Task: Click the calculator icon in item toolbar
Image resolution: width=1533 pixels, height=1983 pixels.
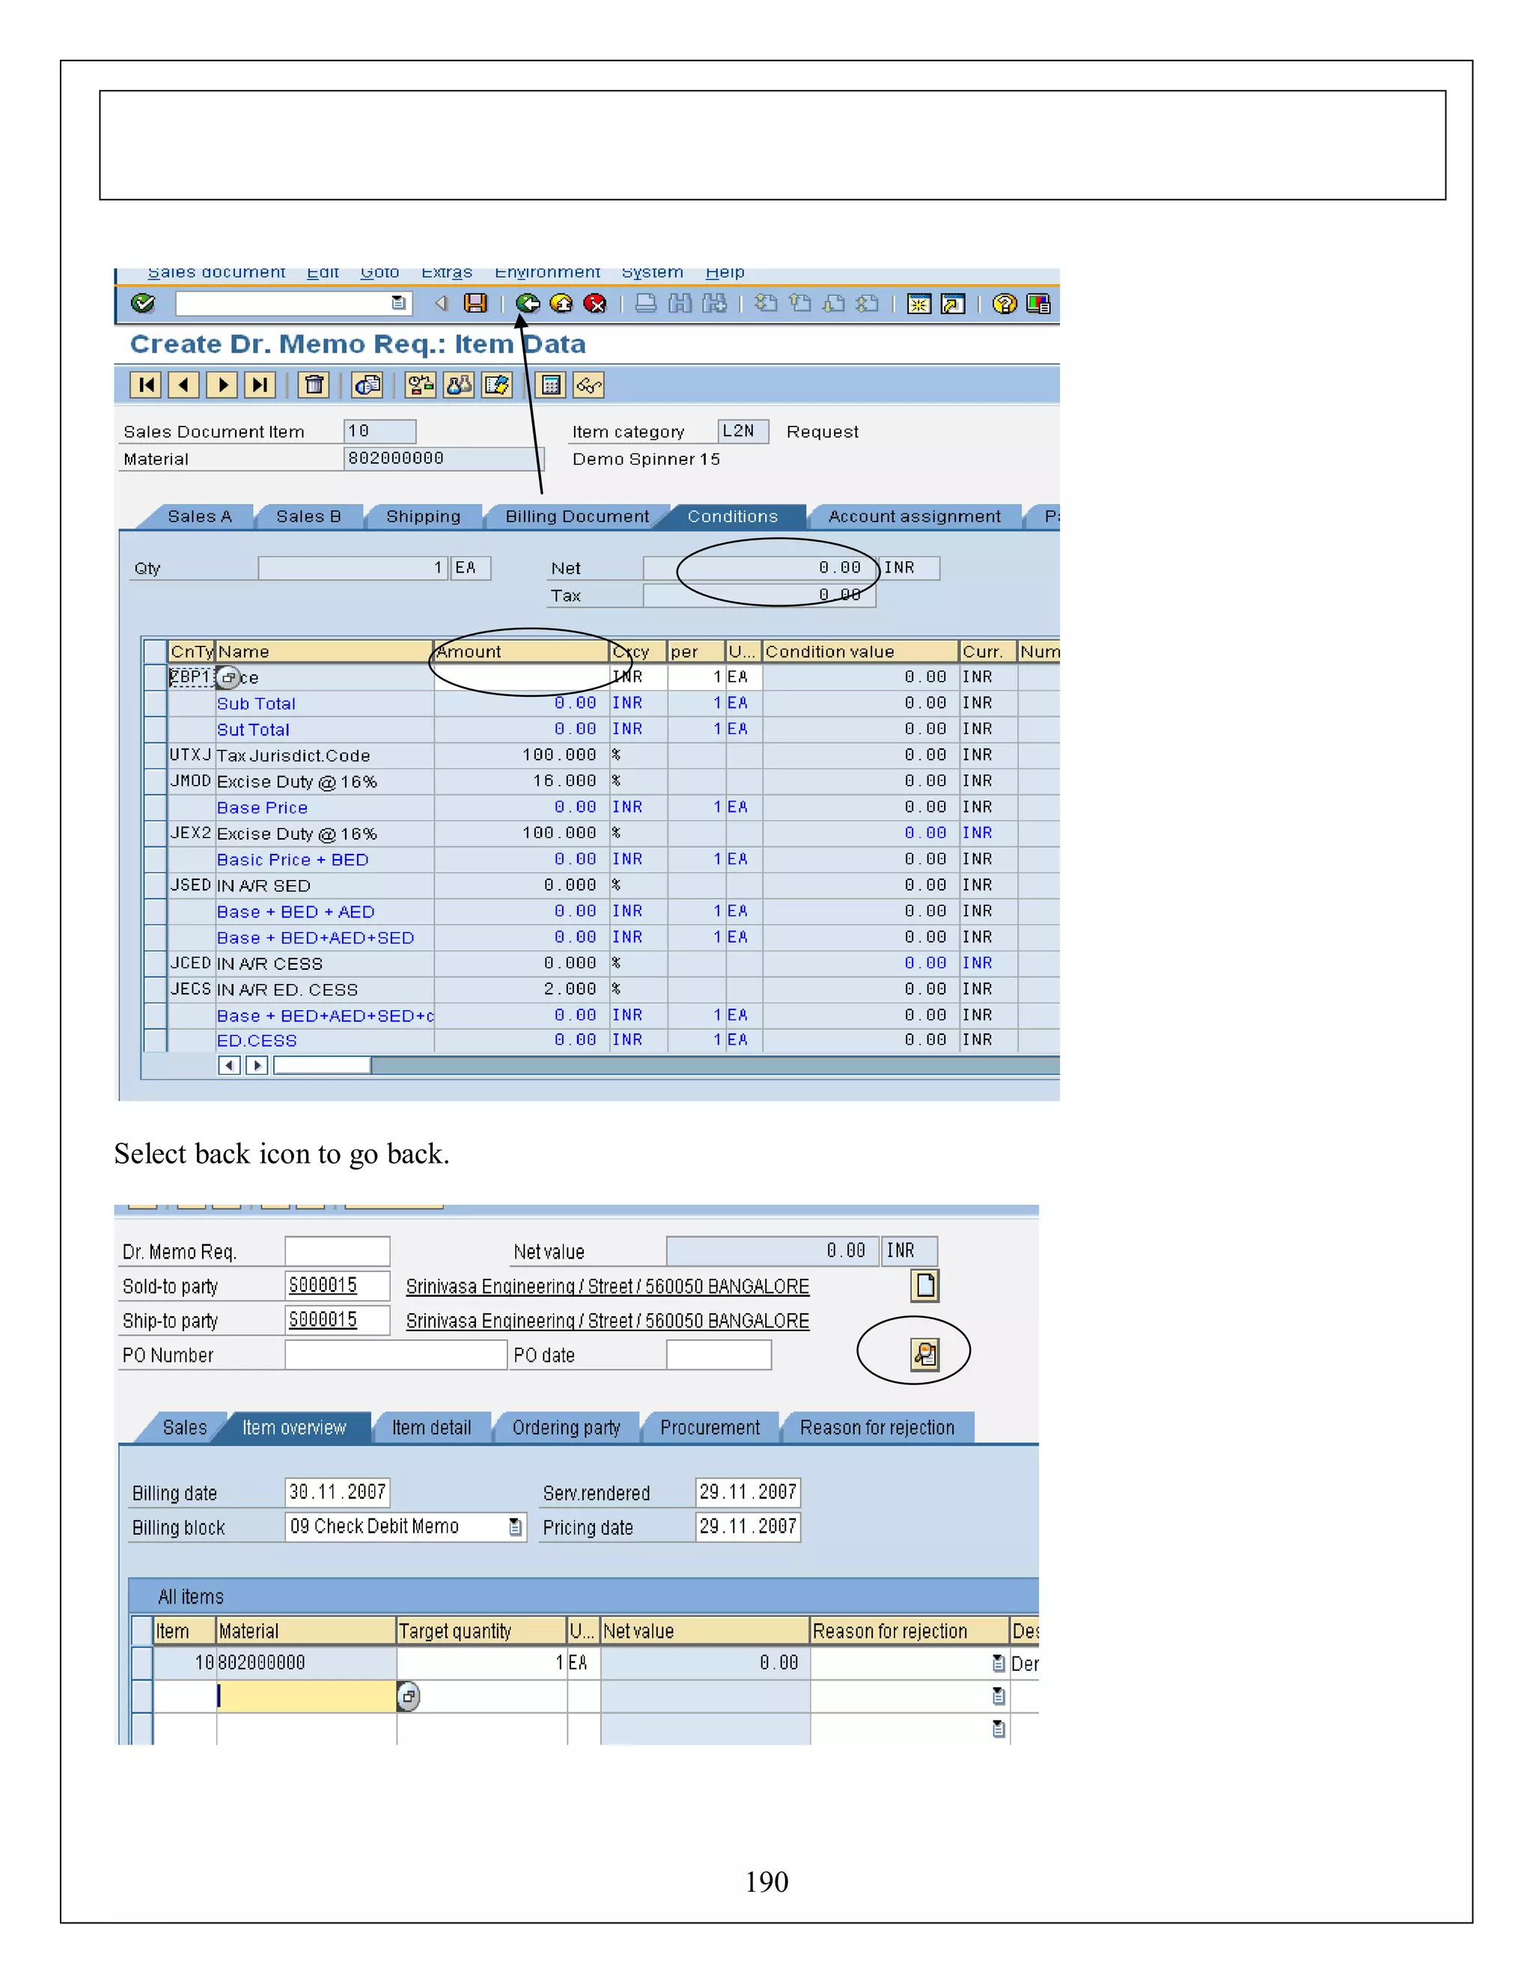Action: pos(550,385)
